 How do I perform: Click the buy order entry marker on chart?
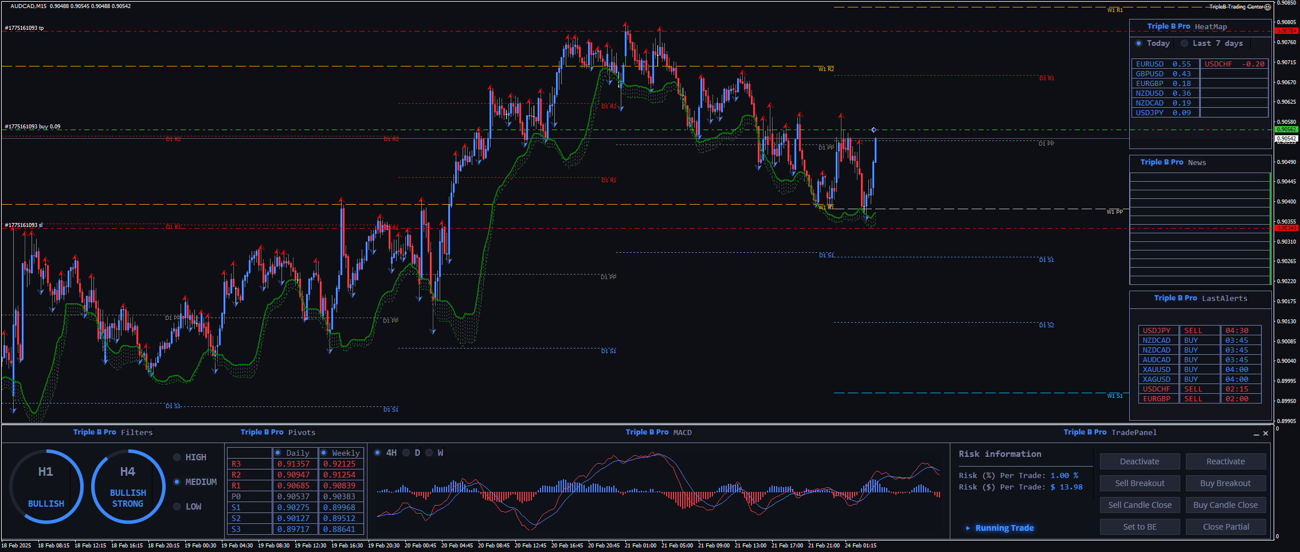point(874,130)
